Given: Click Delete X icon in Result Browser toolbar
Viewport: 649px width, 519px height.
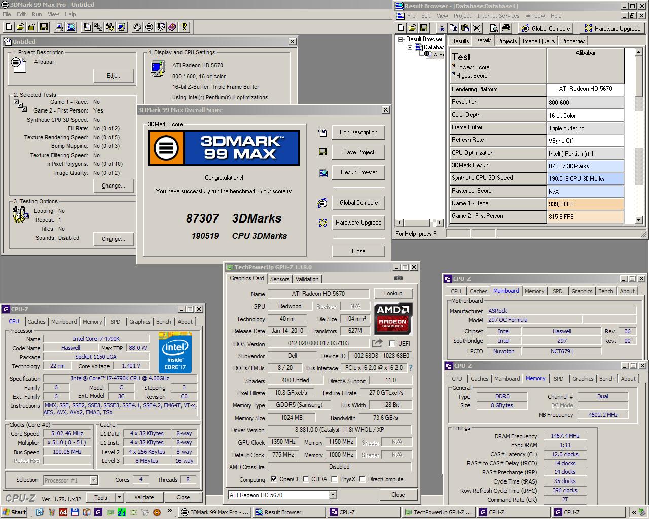Looking at the screenshot, I should tap(477, 28).
